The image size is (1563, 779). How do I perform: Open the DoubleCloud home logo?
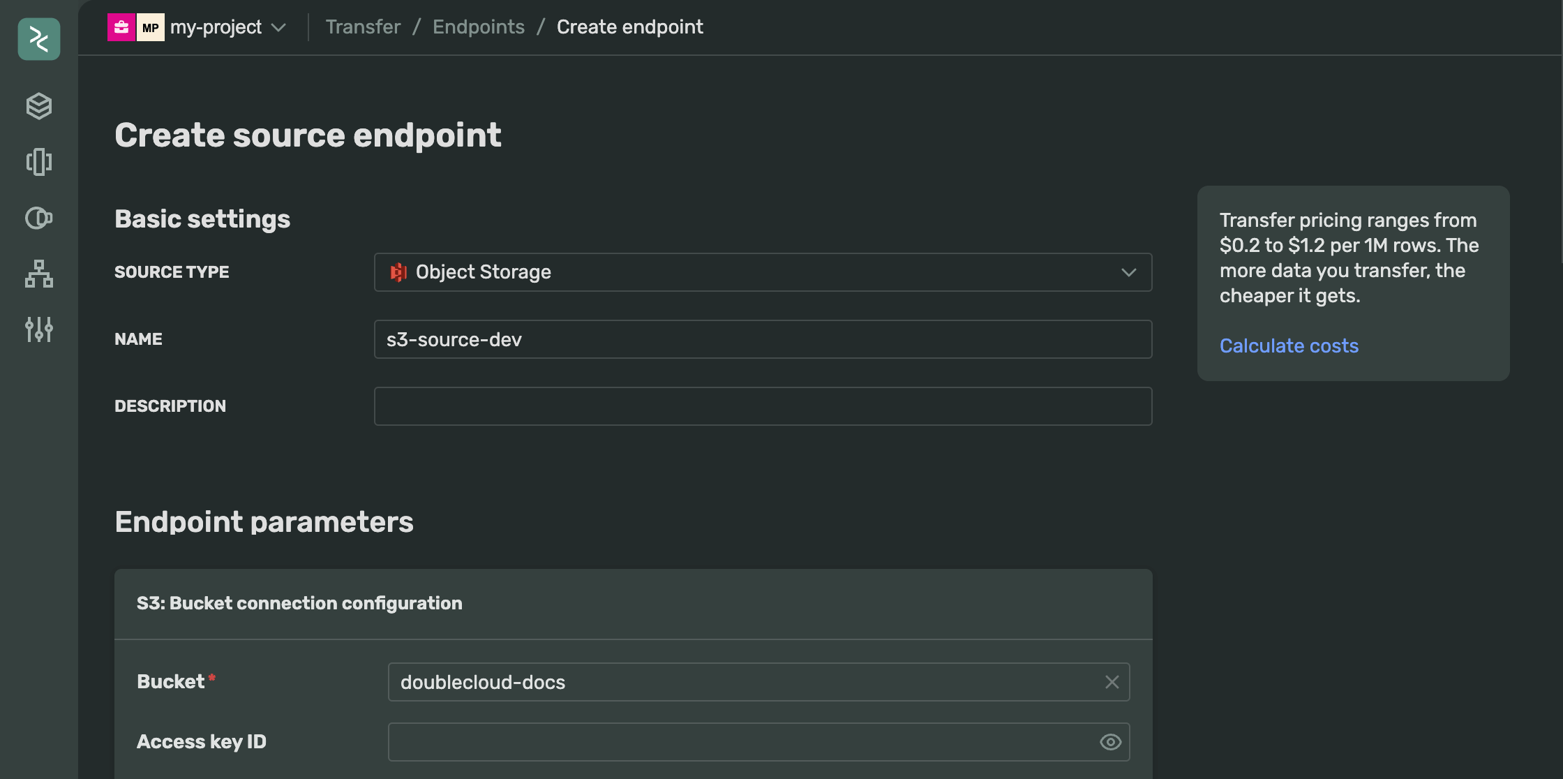[39, 39]
